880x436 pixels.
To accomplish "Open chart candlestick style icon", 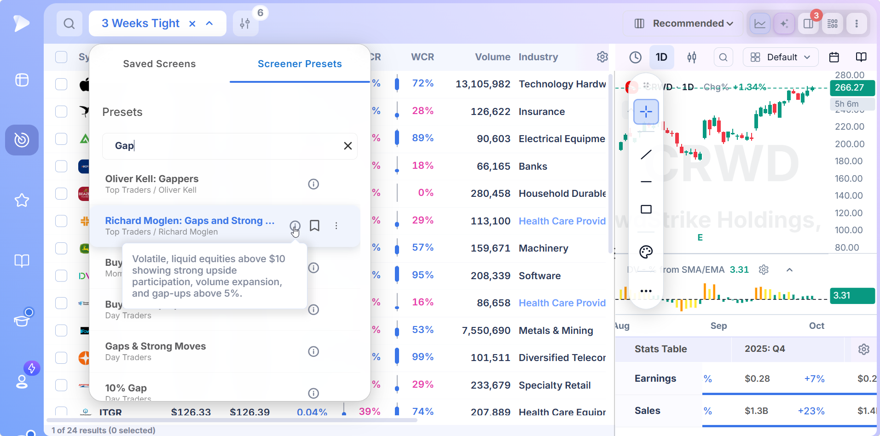I will [x=692, y=57].
